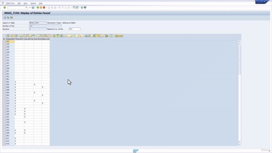
Task: Select the movement type 333 cell
Action: [x=10, y=119]
